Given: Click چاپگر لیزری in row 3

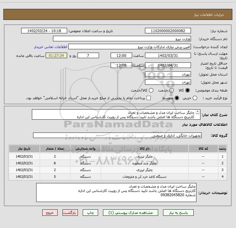Looking at the screenshot, I should [144, 170].
